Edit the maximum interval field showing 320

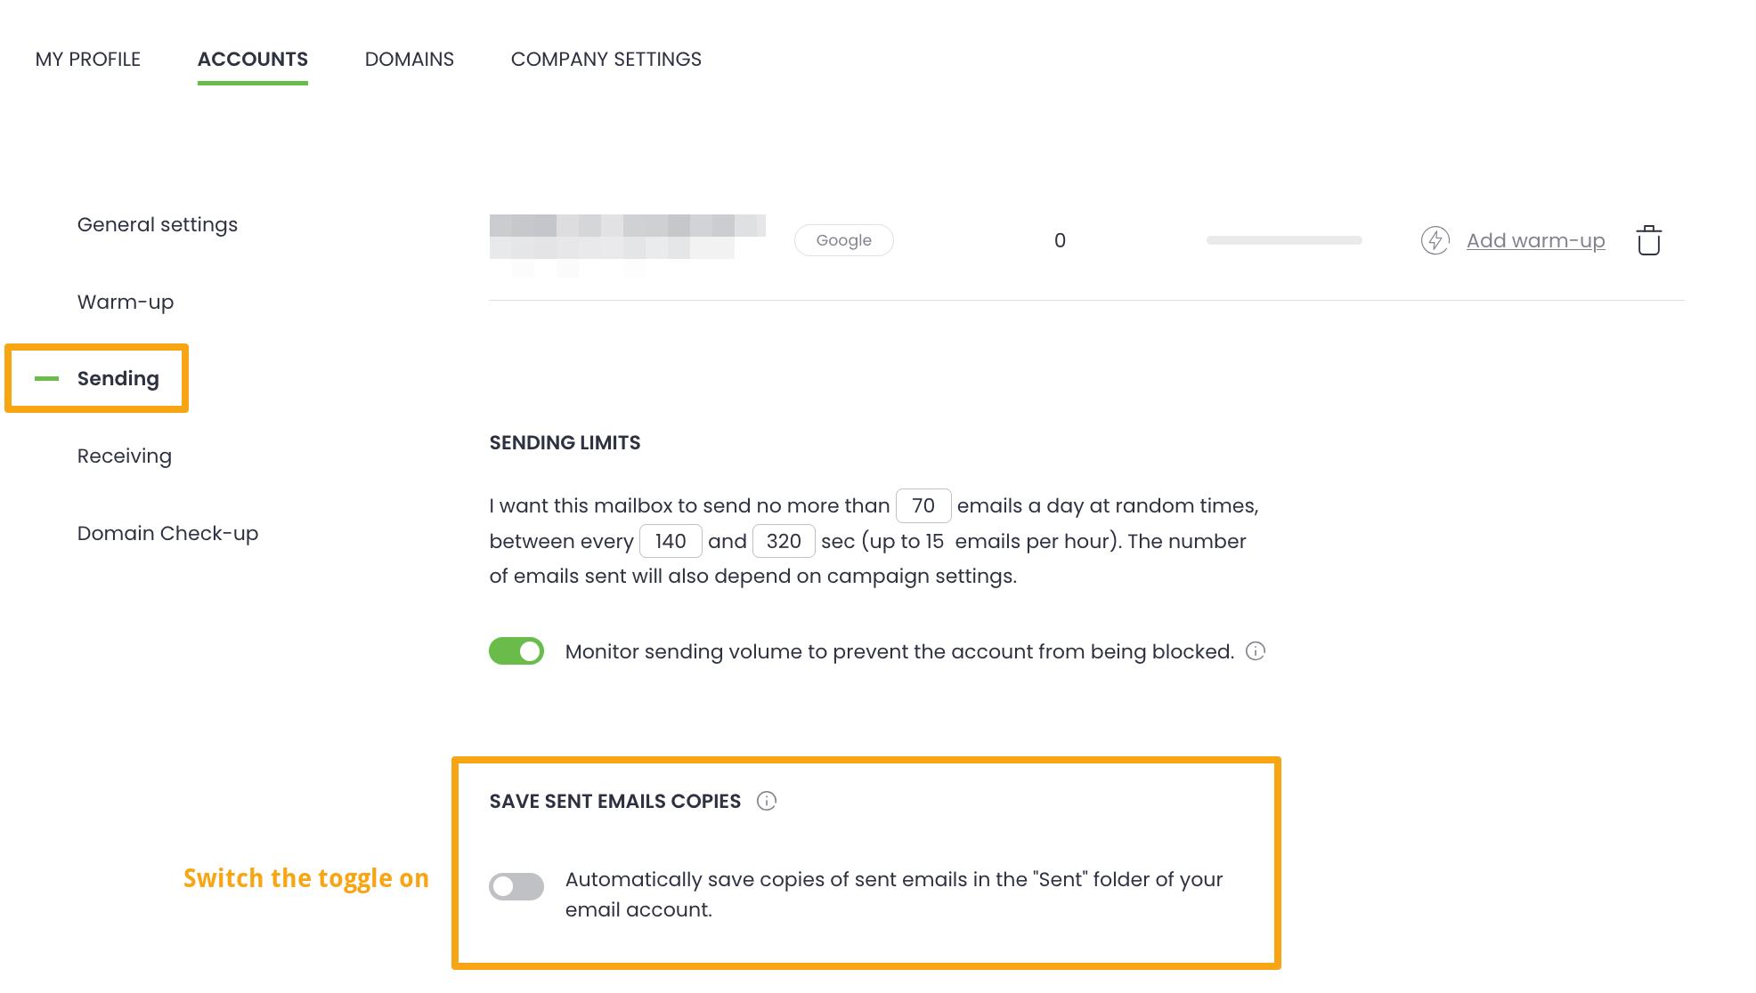[x=784, y=541]
